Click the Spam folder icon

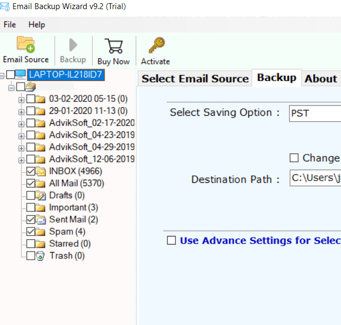(x=40, y=232)
